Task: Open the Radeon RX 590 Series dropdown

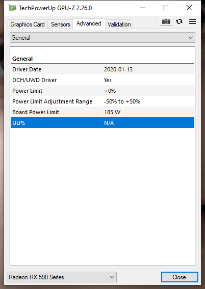Action: 62,277
